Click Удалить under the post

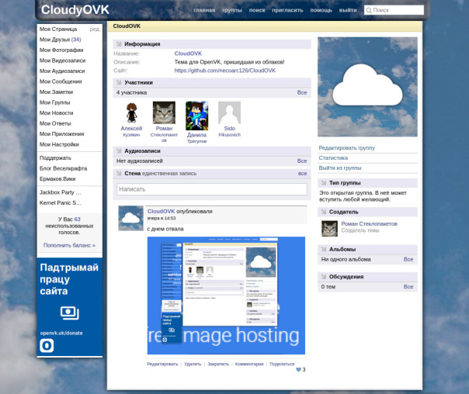point(193,364)
